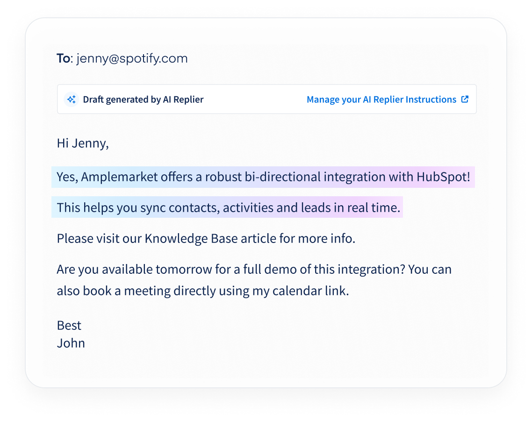Click the word activities in highlighted text

(x=248, y=207)
